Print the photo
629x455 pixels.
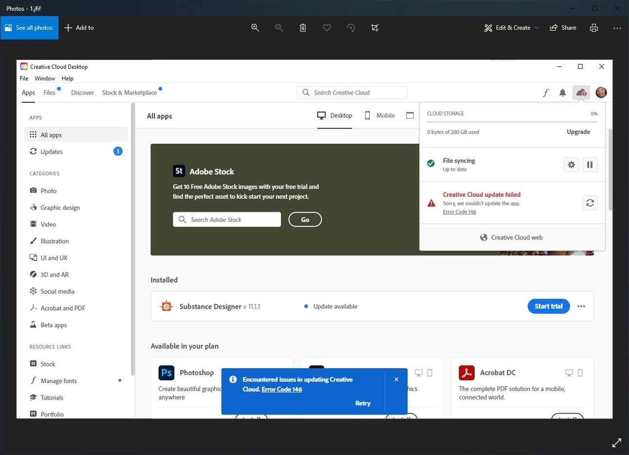point(593,28)
